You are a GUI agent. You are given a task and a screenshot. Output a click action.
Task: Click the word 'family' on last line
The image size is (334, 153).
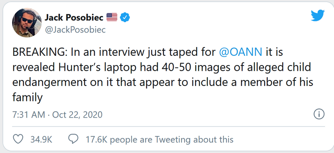click(x=28, y=98)
